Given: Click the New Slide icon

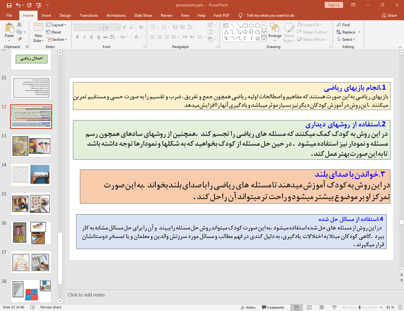Looking at the screenshot, I should [38, 27].
